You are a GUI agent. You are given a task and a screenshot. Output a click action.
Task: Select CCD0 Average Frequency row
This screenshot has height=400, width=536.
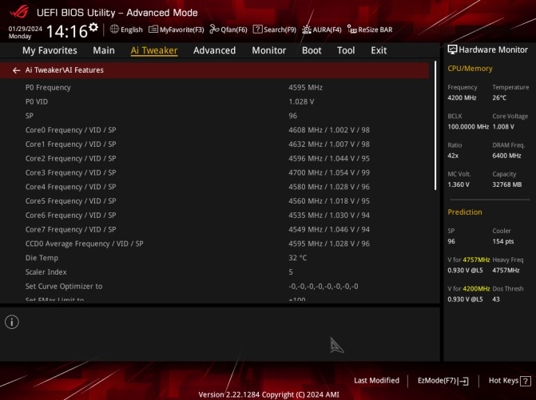(x=214, y=244)
